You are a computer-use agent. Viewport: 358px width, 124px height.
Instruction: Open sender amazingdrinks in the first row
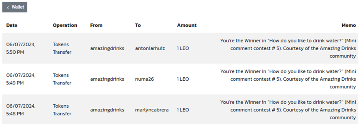click(x=107, y=48)
